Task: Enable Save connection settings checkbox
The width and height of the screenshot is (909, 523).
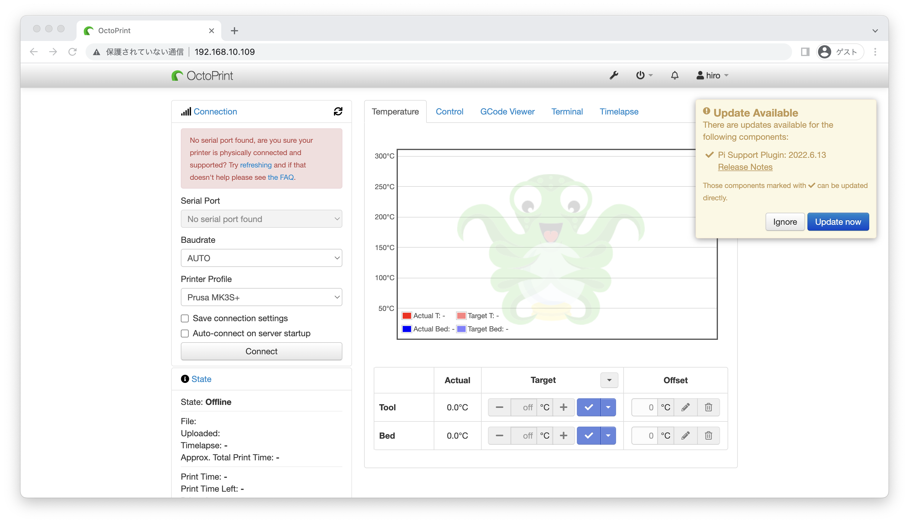Action: [185, 319]
